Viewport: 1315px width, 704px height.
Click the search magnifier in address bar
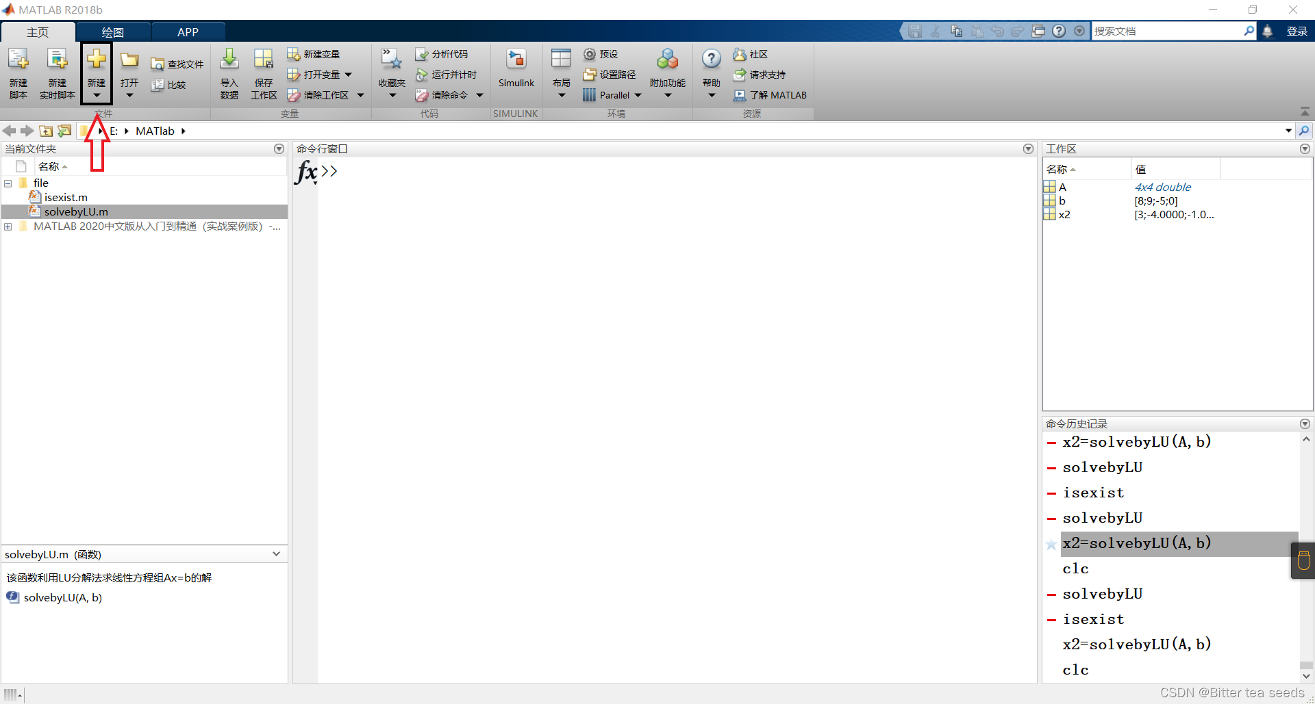[x=1304, y=131]
